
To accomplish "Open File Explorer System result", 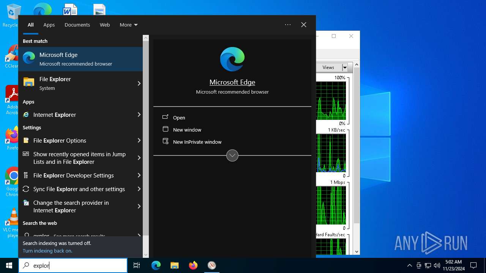I will 76,83.
